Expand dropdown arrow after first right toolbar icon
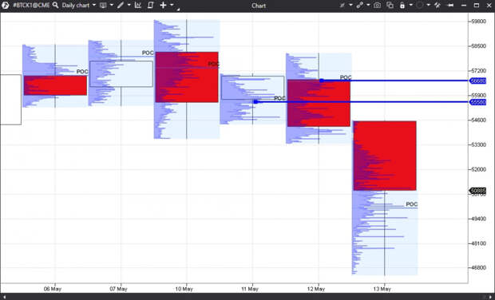 [350, 6]
